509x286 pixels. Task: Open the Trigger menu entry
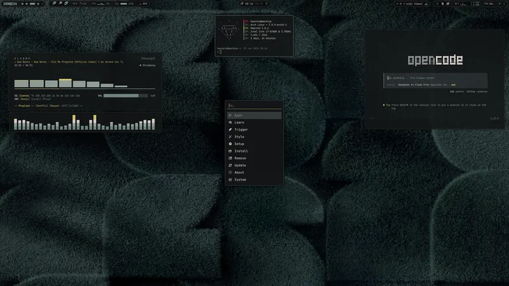(254, 130)
